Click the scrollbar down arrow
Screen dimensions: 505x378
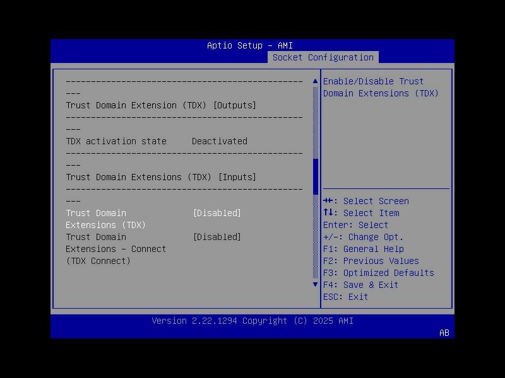point(314,285)
